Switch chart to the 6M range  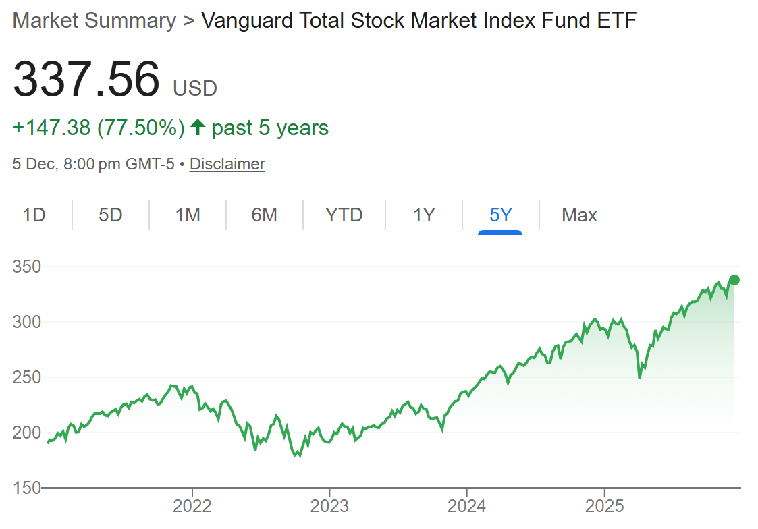coord(265,215)
